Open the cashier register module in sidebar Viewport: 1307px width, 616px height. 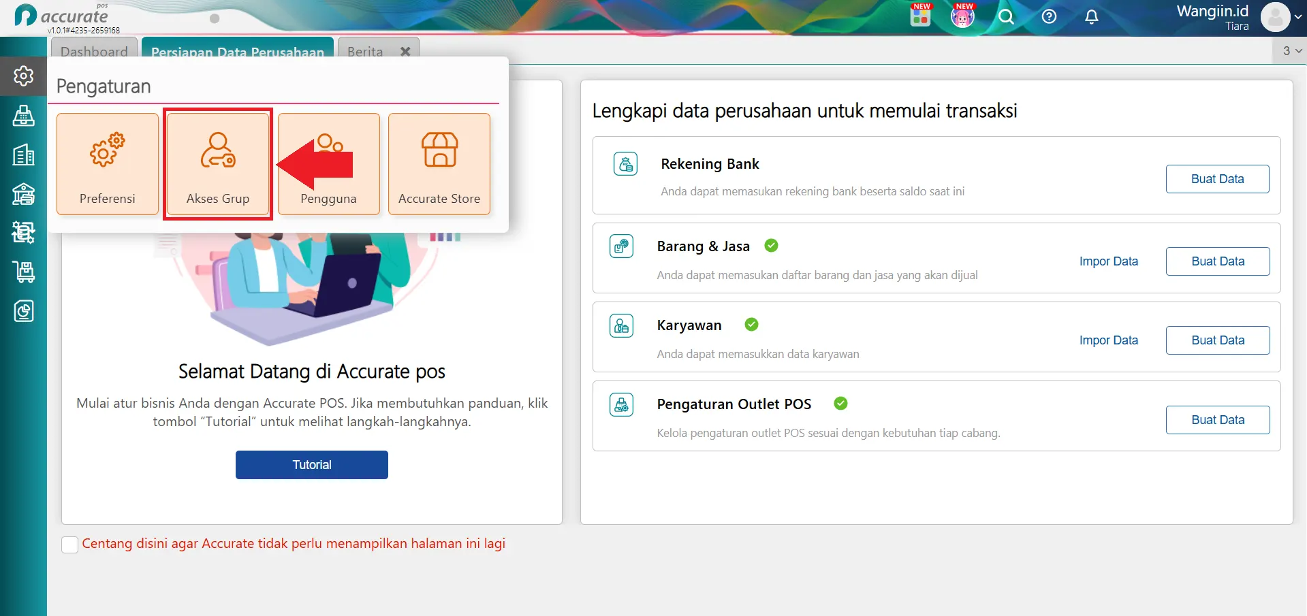23,116
